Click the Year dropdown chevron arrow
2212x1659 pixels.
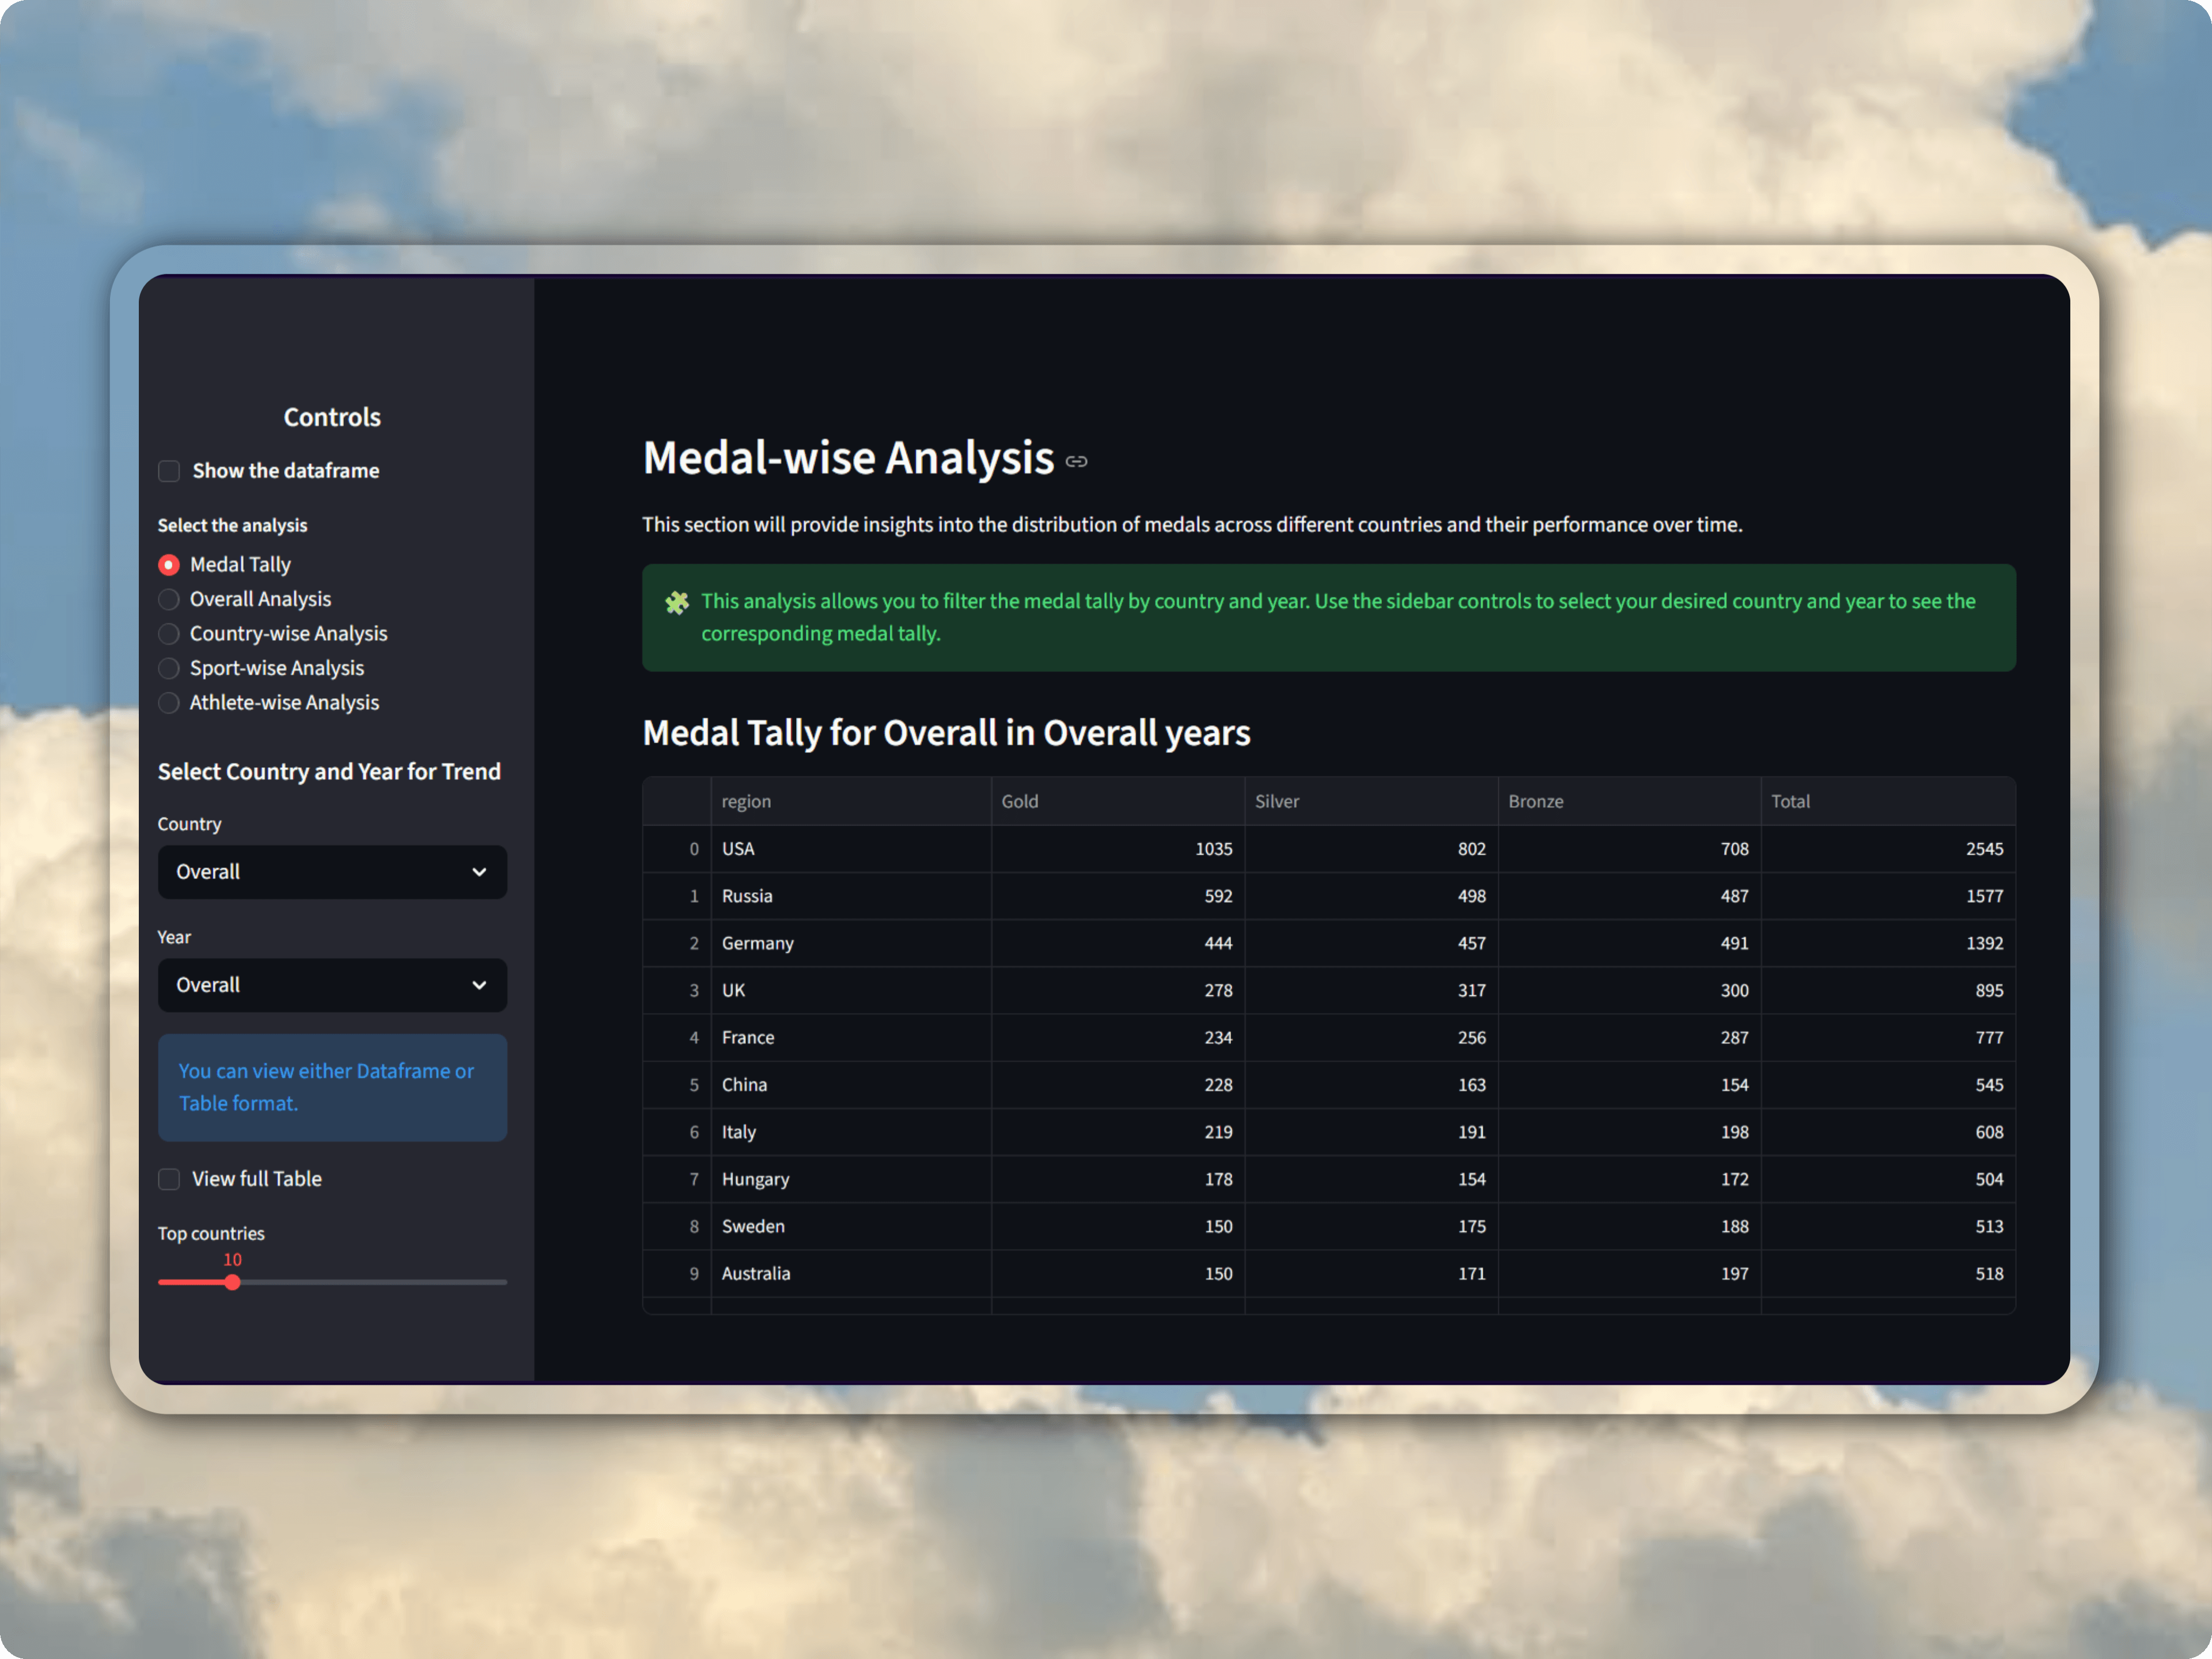pos(479,985)
